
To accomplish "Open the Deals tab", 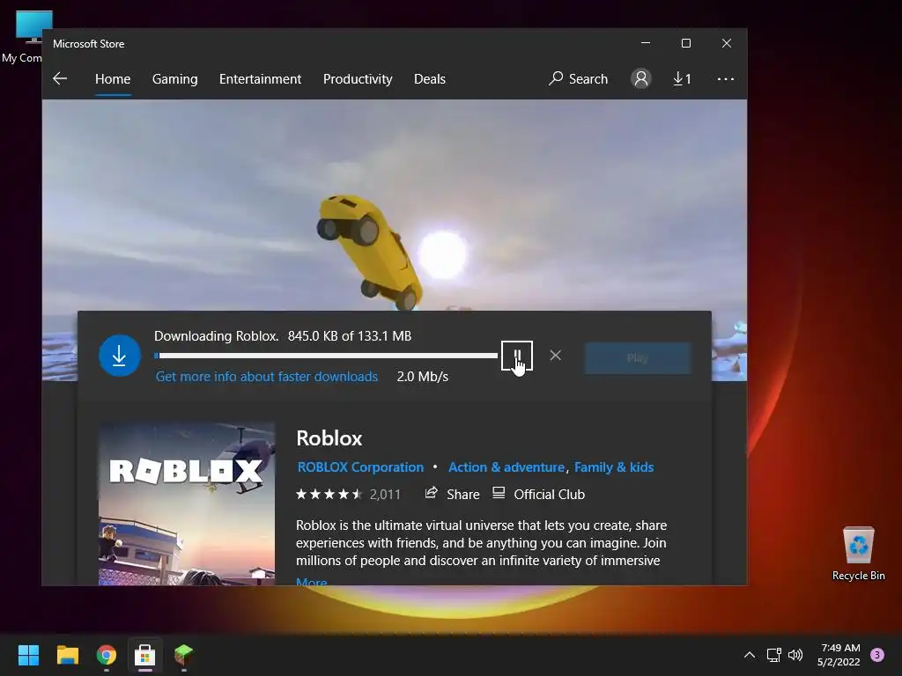I will [x=430, y=78].
